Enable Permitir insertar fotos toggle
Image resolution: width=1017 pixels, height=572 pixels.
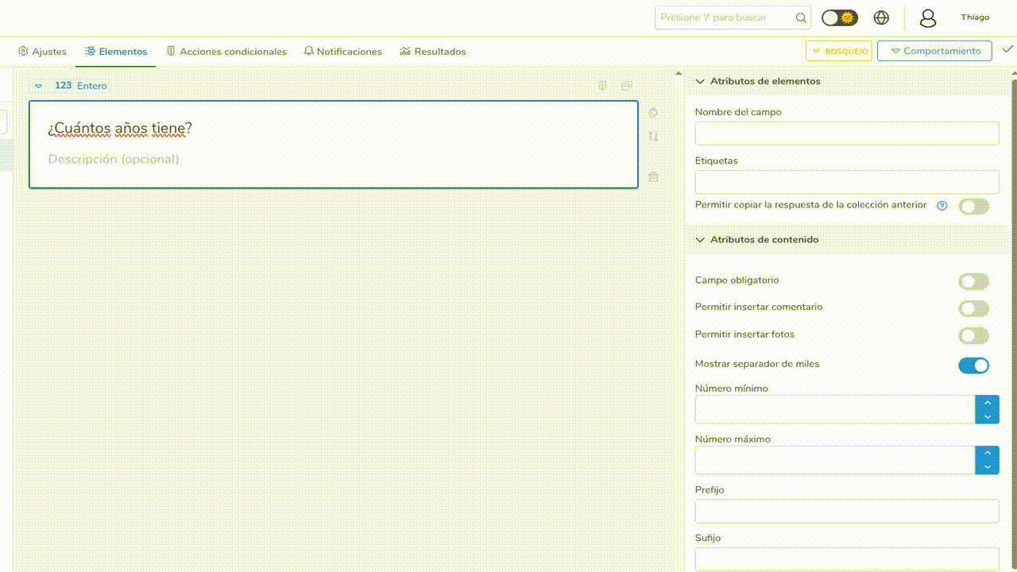[973, 335]
